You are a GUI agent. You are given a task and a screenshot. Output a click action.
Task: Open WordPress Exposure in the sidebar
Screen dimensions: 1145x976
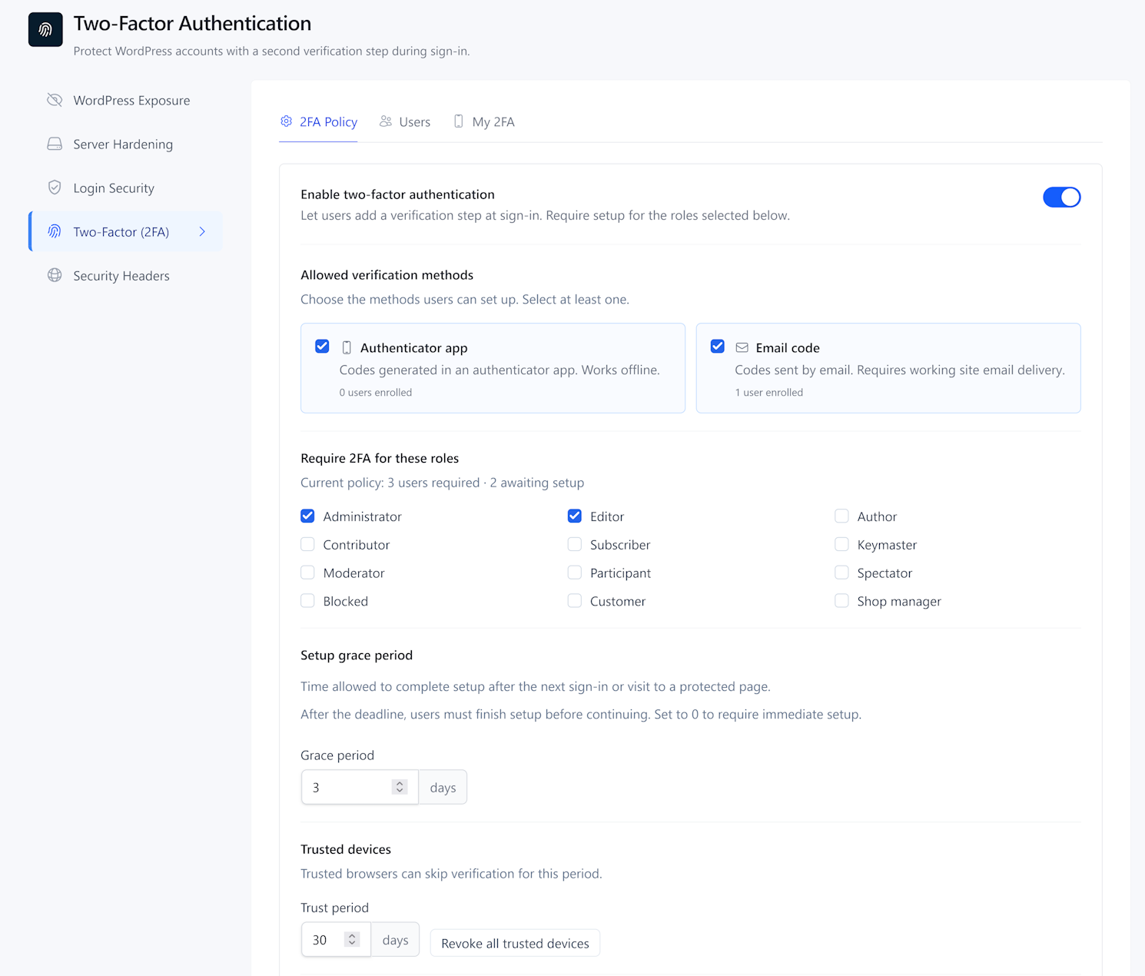(x=125, y=100)
